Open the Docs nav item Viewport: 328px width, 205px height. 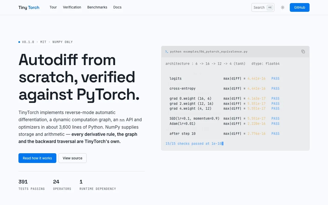tap(117, 7)
